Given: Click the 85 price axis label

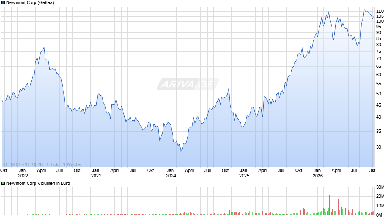Looking at the screenshot, I should click(379, 38).
